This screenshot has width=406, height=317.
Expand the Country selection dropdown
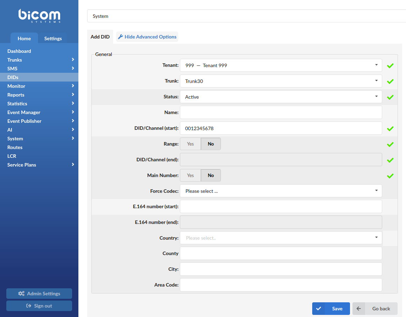(281, 238)
